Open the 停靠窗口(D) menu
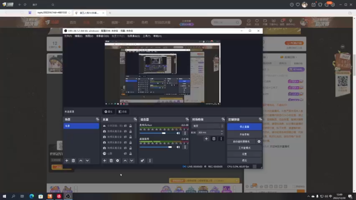 click(102, 36)
